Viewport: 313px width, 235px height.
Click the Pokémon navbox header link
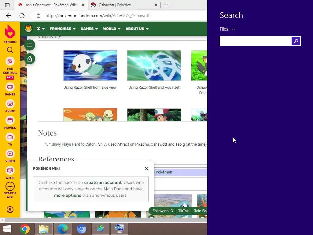(x=164, y=172)
